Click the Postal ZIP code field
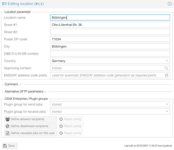 [110, 39]
